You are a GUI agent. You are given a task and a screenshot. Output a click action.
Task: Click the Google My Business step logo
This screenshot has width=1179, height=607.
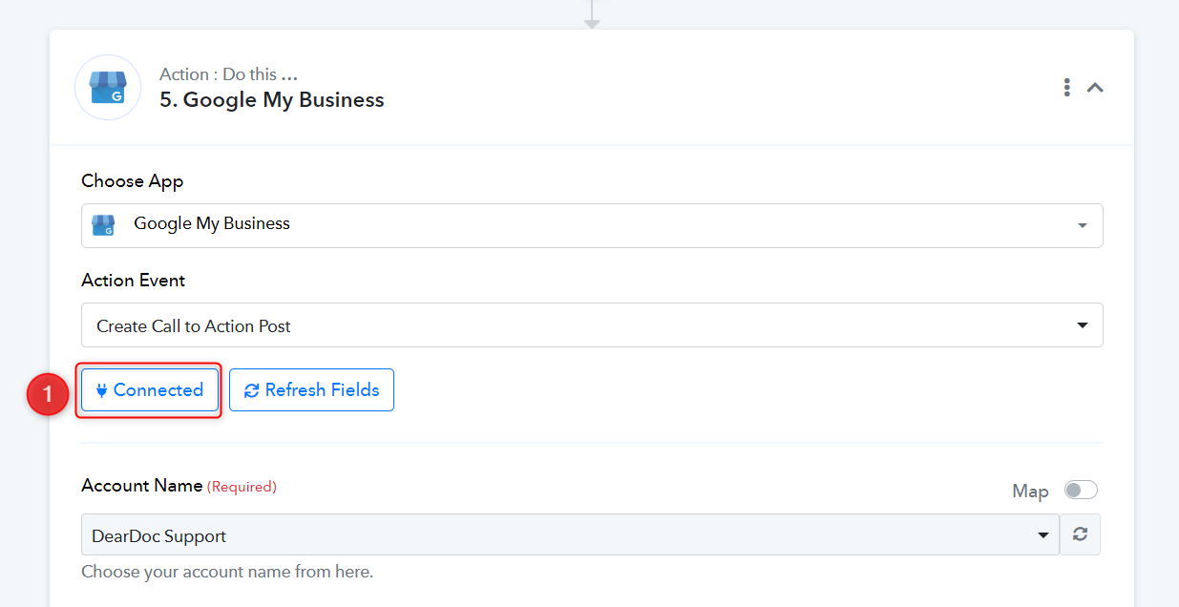(108, 88)
